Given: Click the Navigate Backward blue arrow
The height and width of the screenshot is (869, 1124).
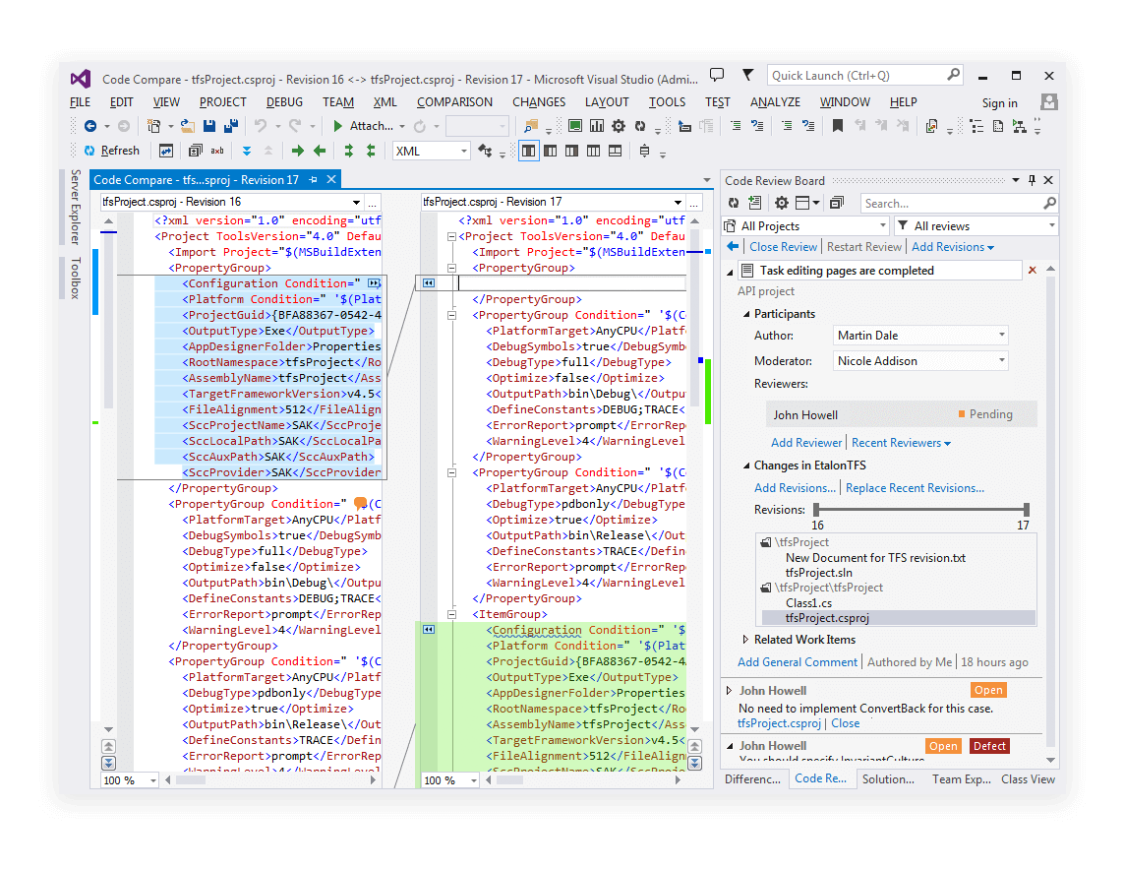Looking at the screenshot, I should tap(90, 126).
